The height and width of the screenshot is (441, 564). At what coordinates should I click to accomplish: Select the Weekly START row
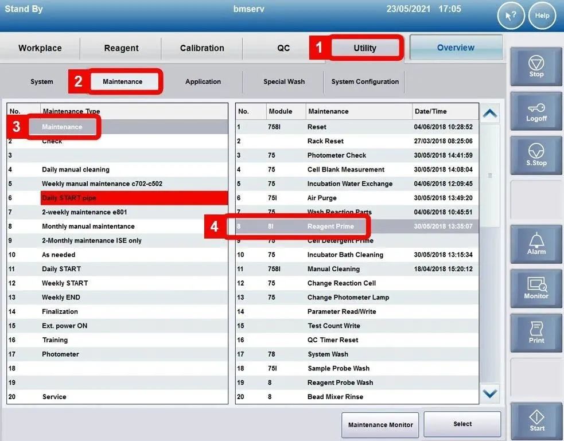[x=118, y=283]
